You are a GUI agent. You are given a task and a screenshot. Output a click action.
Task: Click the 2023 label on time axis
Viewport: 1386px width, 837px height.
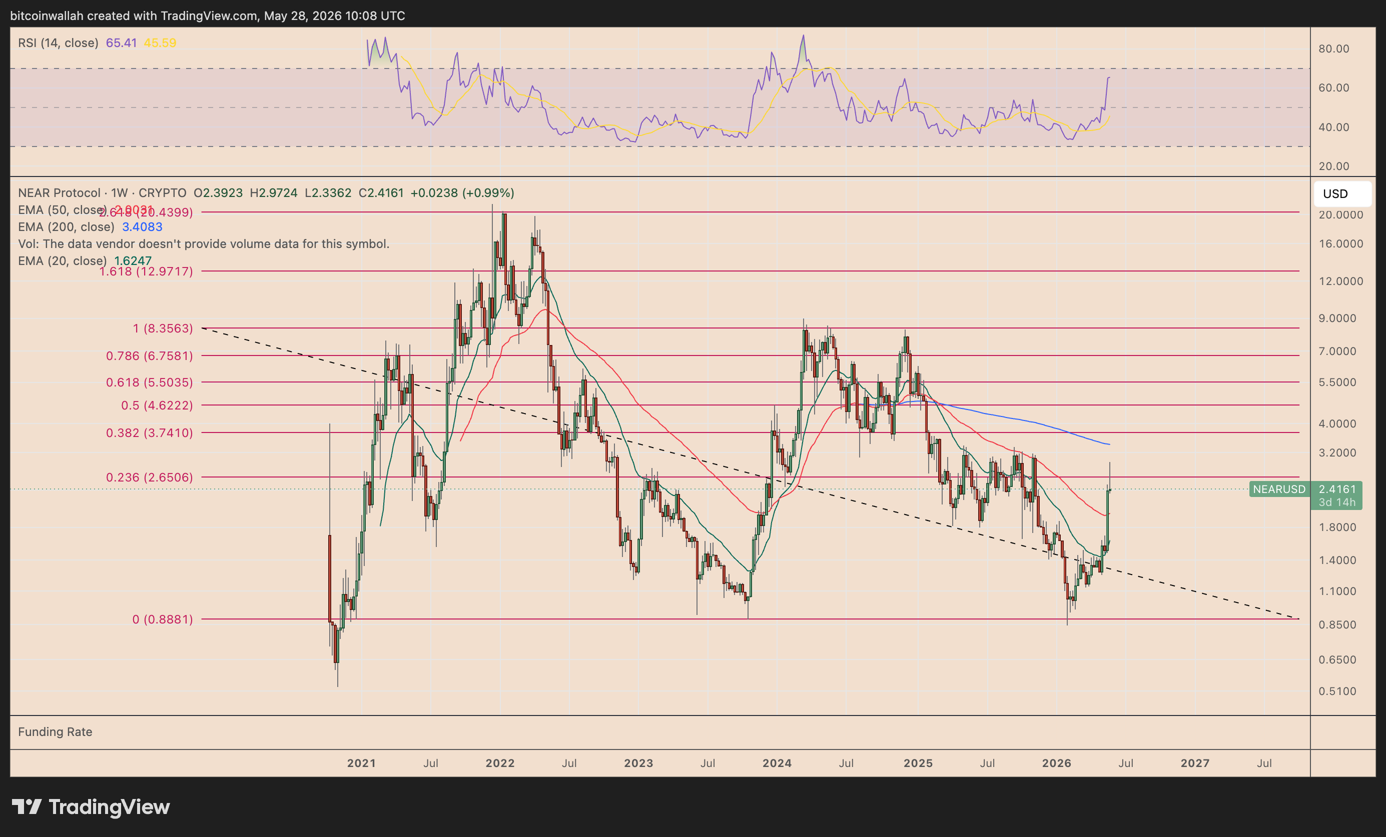638,763
